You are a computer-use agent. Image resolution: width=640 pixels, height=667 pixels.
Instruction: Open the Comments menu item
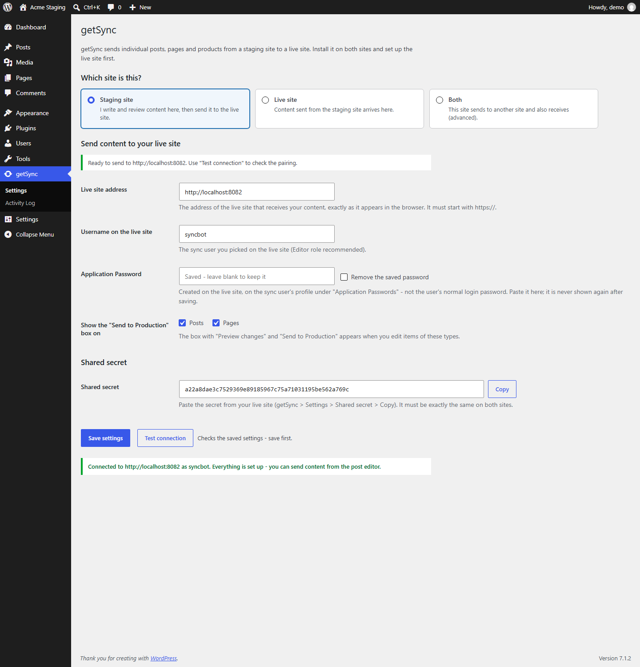[36, 93]
